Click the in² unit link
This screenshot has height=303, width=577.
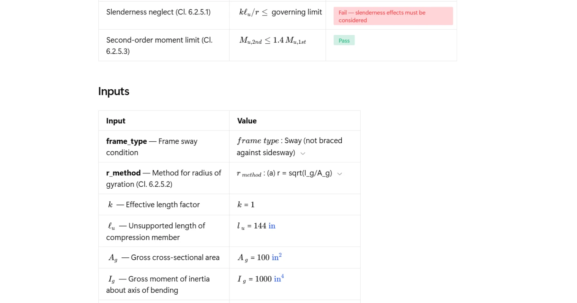(277, 257)
